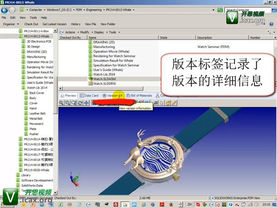277x208 pixels.
Task: Click the blue globe icon in preview toolbar
Action: coord(146,102)
